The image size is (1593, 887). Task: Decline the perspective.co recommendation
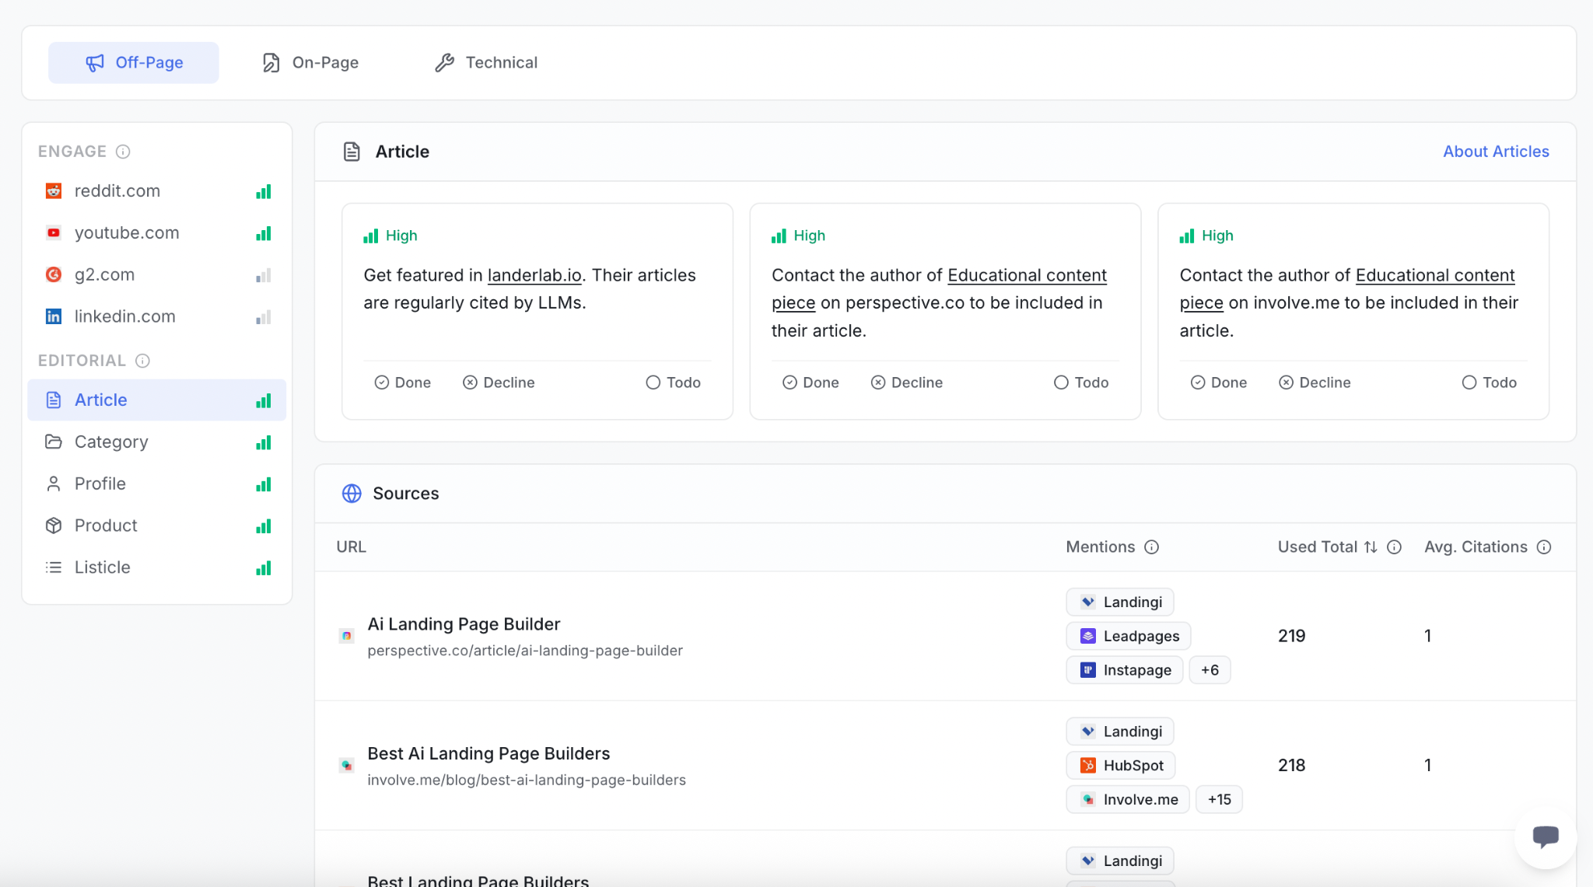tap(907, 382)
